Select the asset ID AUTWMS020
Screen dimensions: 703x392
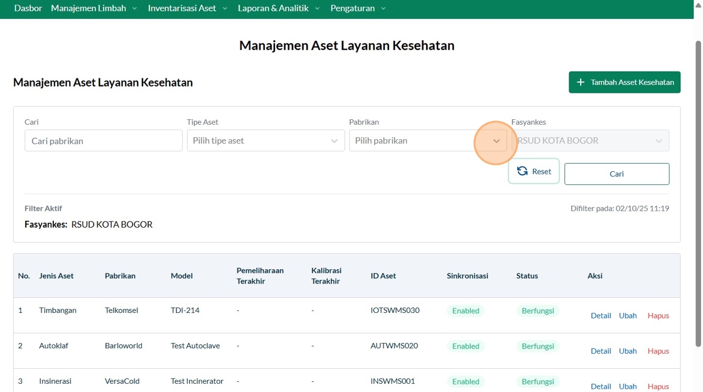coord(394,346)
